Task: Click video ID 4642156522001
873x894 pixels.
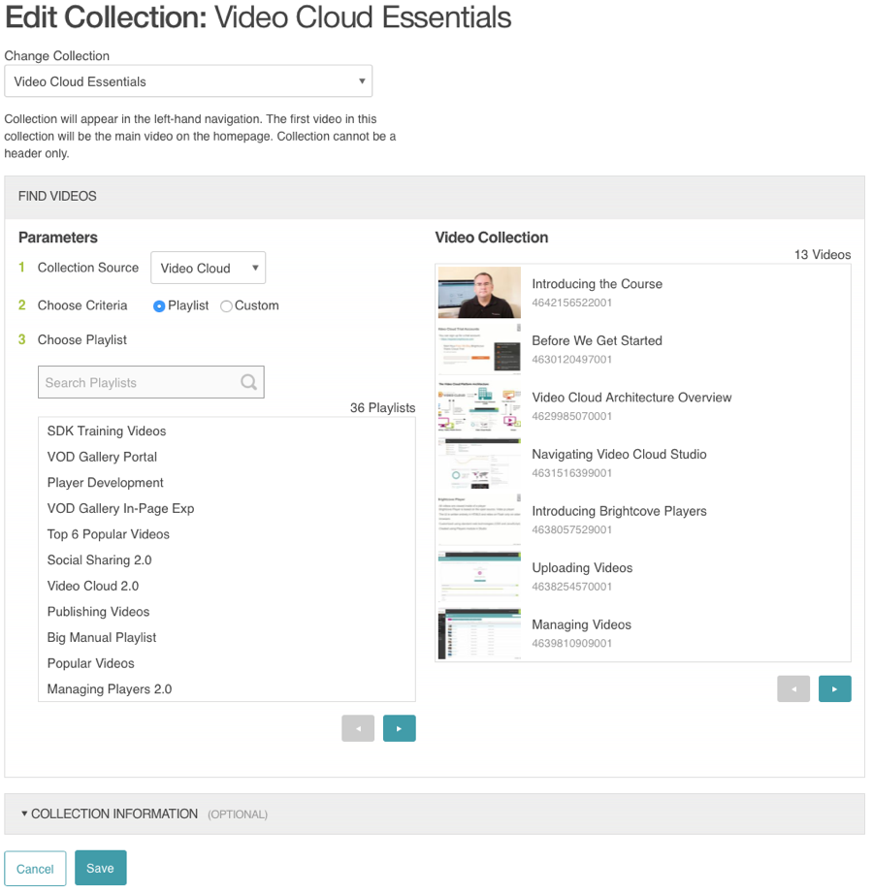Action: pyautogui.click(x=572, y=303)
